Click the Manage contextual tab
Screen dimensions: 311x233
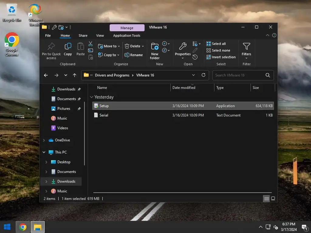[127, 28]
